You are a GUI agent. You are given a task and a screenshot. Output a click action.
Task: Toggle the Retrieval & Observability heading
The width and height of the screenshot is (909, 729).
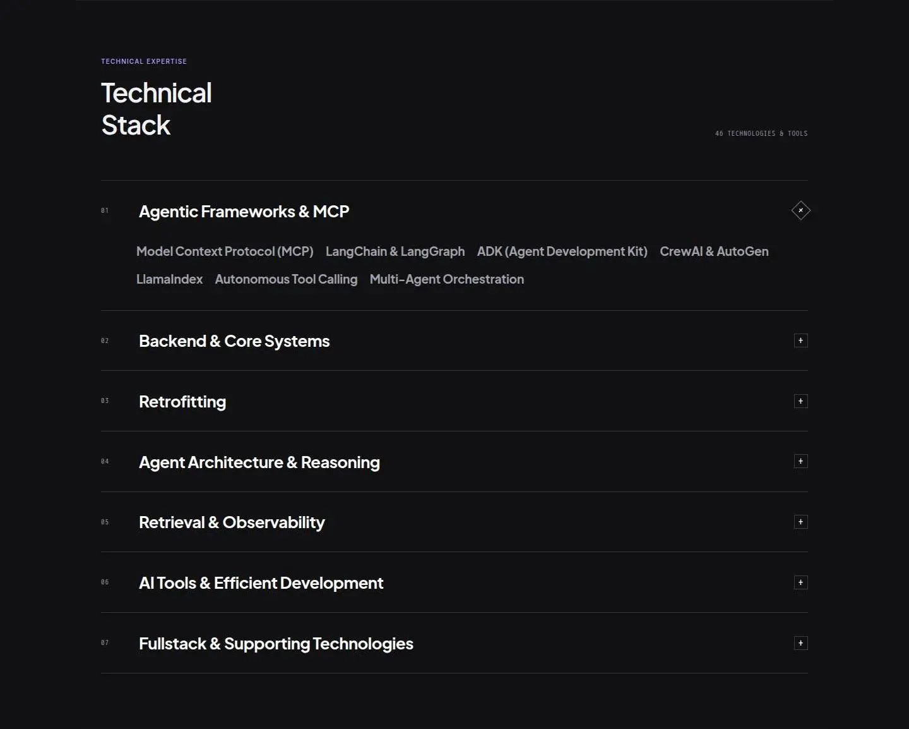(232, 522)
